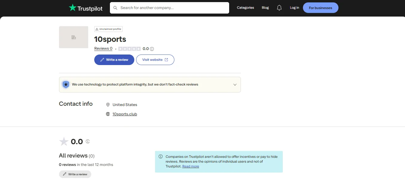Viewport: 405px width, 181px height.
Task: Click the small grey Write a review button
Action: pyautogui.click(x=75, y=174)
